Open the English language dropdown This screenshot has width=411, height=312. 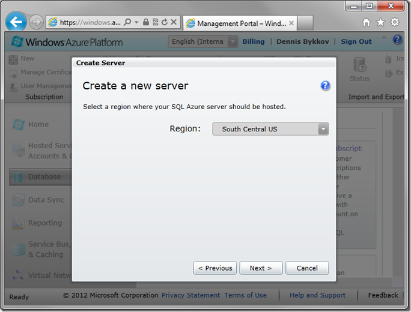[203, 41]
